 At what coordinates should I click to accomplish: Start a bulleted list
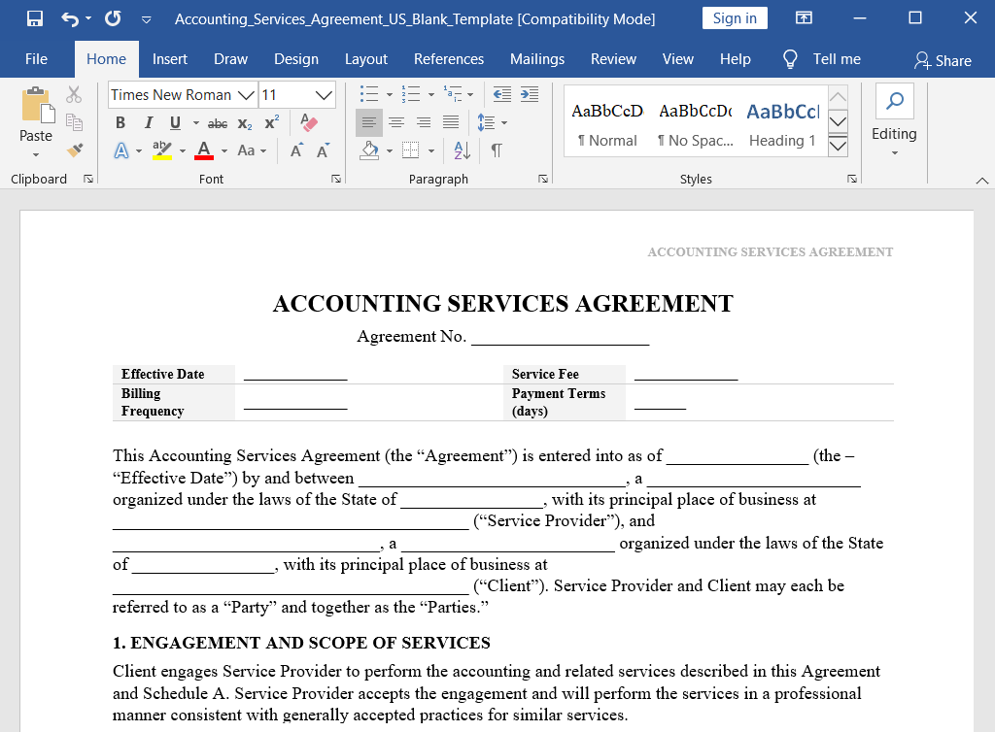[x=369, y=94]
